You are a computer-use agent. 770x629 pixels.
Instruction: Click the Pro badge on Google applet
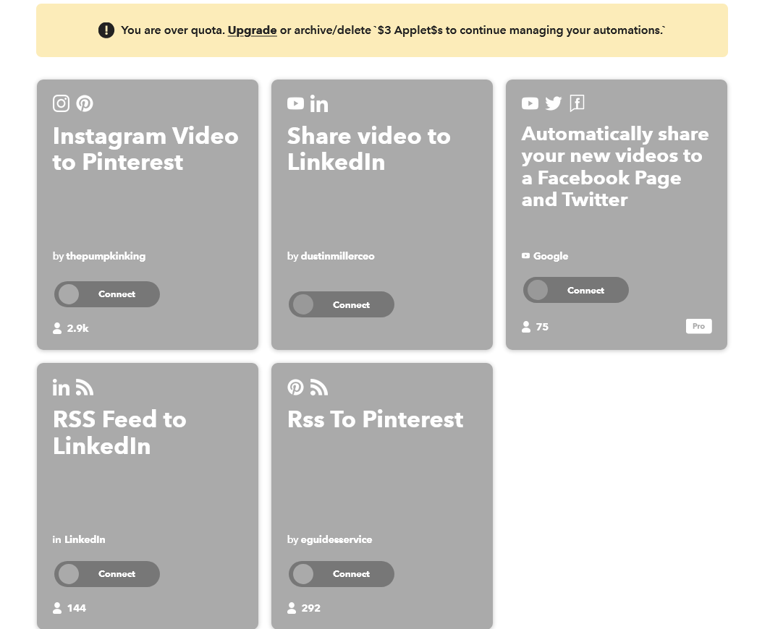[698, 326]
